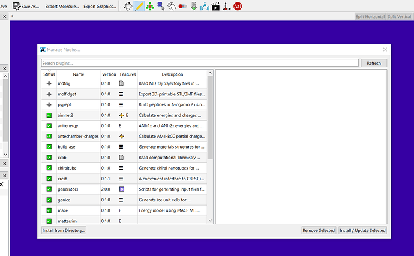Viewport: 414px width, 256px height.
Task: Click the plus status icon for mdtraj
Action: click(x=49, y=83)
